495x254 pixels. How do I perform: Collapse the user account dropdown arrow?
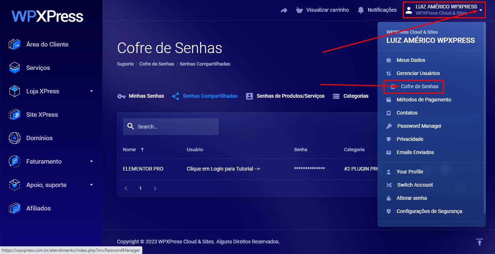tap(481, 10)
